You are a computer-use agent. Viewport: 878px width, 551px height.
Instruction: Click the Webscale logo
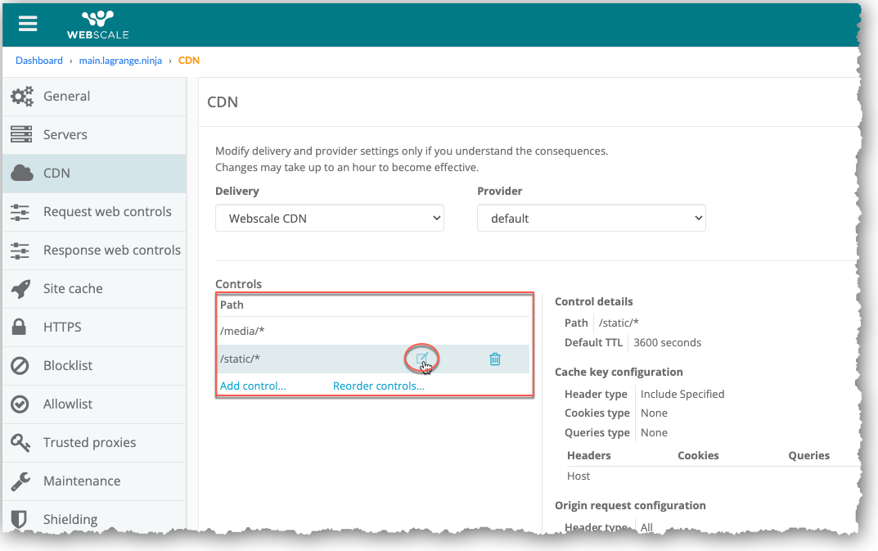[x=97, y=25]
